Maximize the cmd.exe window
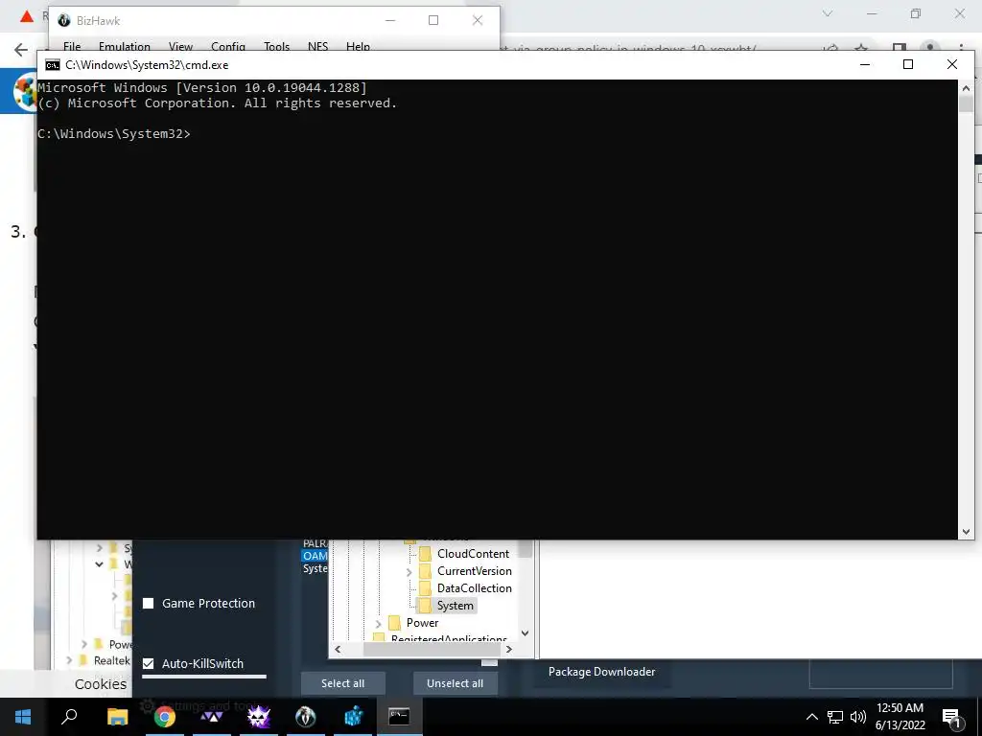The height and width of the screenshot is (736, 982). click(908, 64)
